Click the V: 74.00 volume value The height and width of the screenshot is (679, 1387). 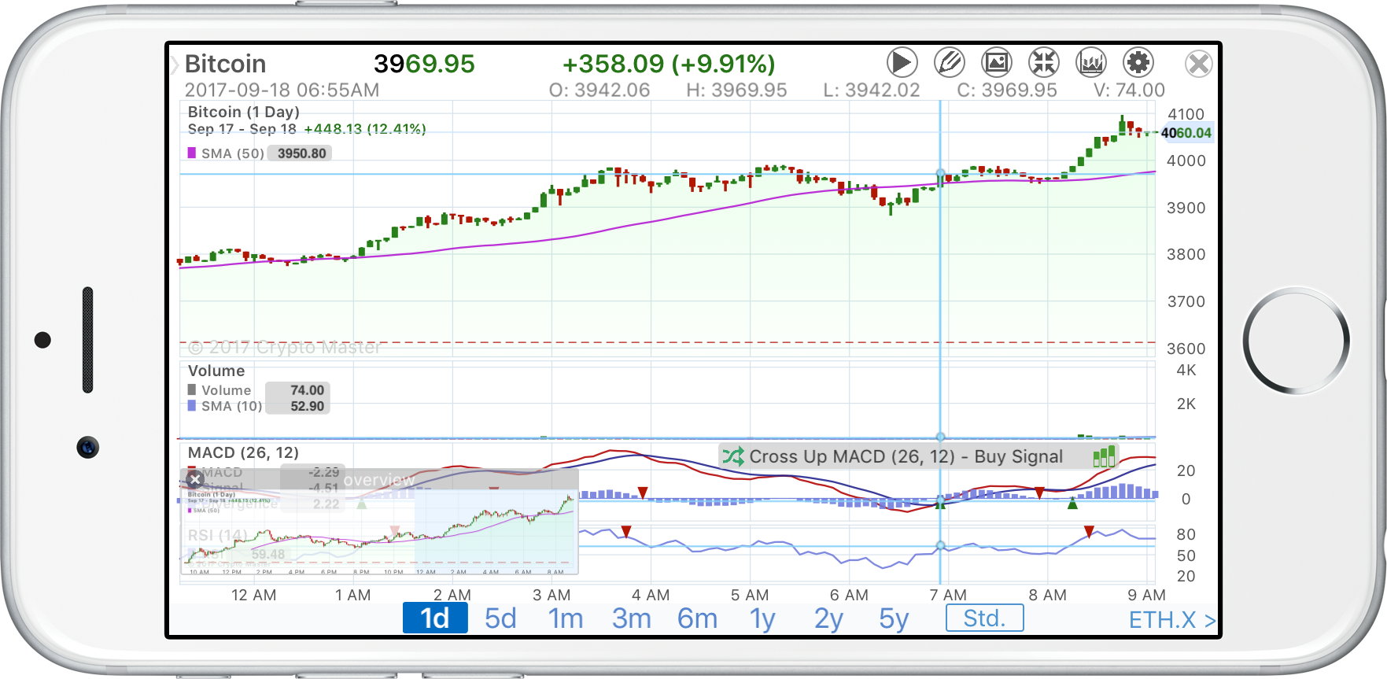pos(1129,90)
